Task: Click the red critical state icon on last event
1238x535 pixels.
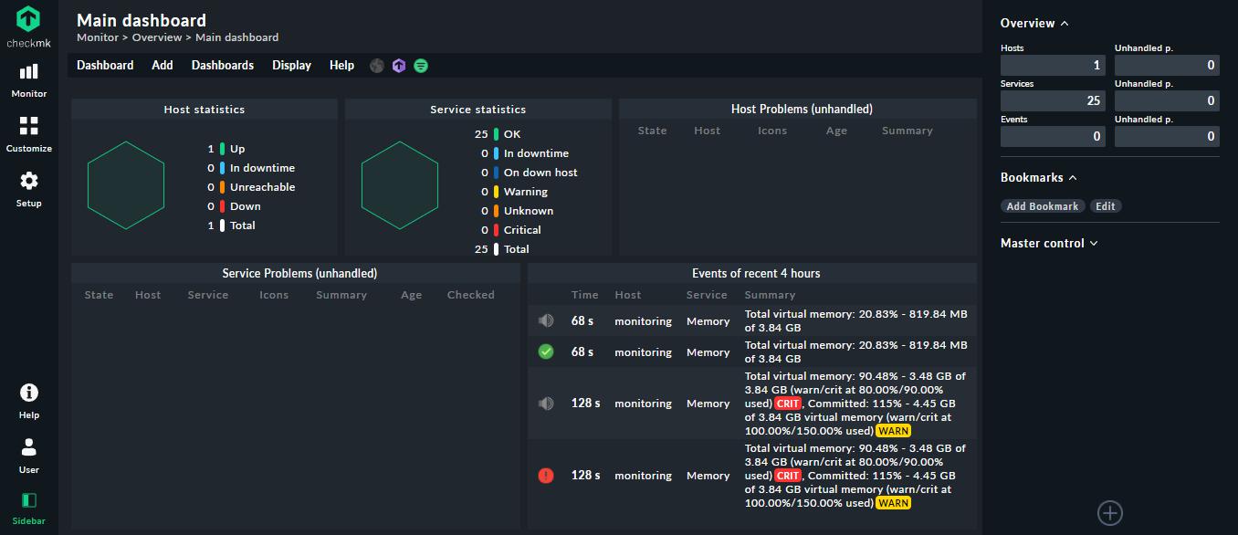Action: pos(546,475)
